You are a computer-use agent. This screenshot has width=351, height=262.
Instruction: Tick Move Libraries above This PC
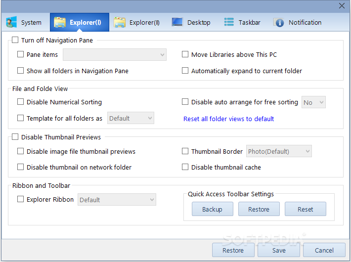click(x=185, y=54)
